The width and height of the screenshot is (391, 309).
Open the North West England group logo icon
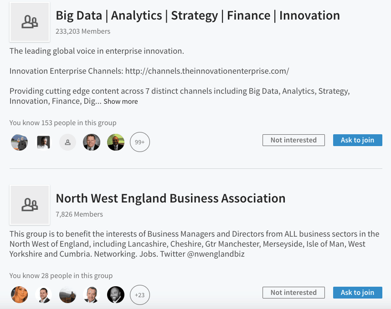30,205
